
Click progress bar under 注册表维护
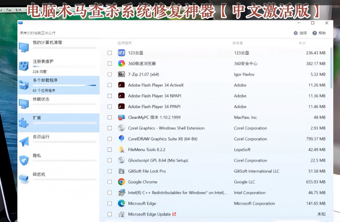click(64, 67)
